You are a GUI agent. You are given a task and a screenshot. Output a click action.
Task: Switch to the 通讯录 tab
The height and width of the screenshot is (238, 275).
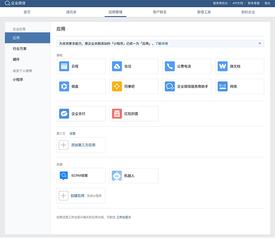pos(71,12)
